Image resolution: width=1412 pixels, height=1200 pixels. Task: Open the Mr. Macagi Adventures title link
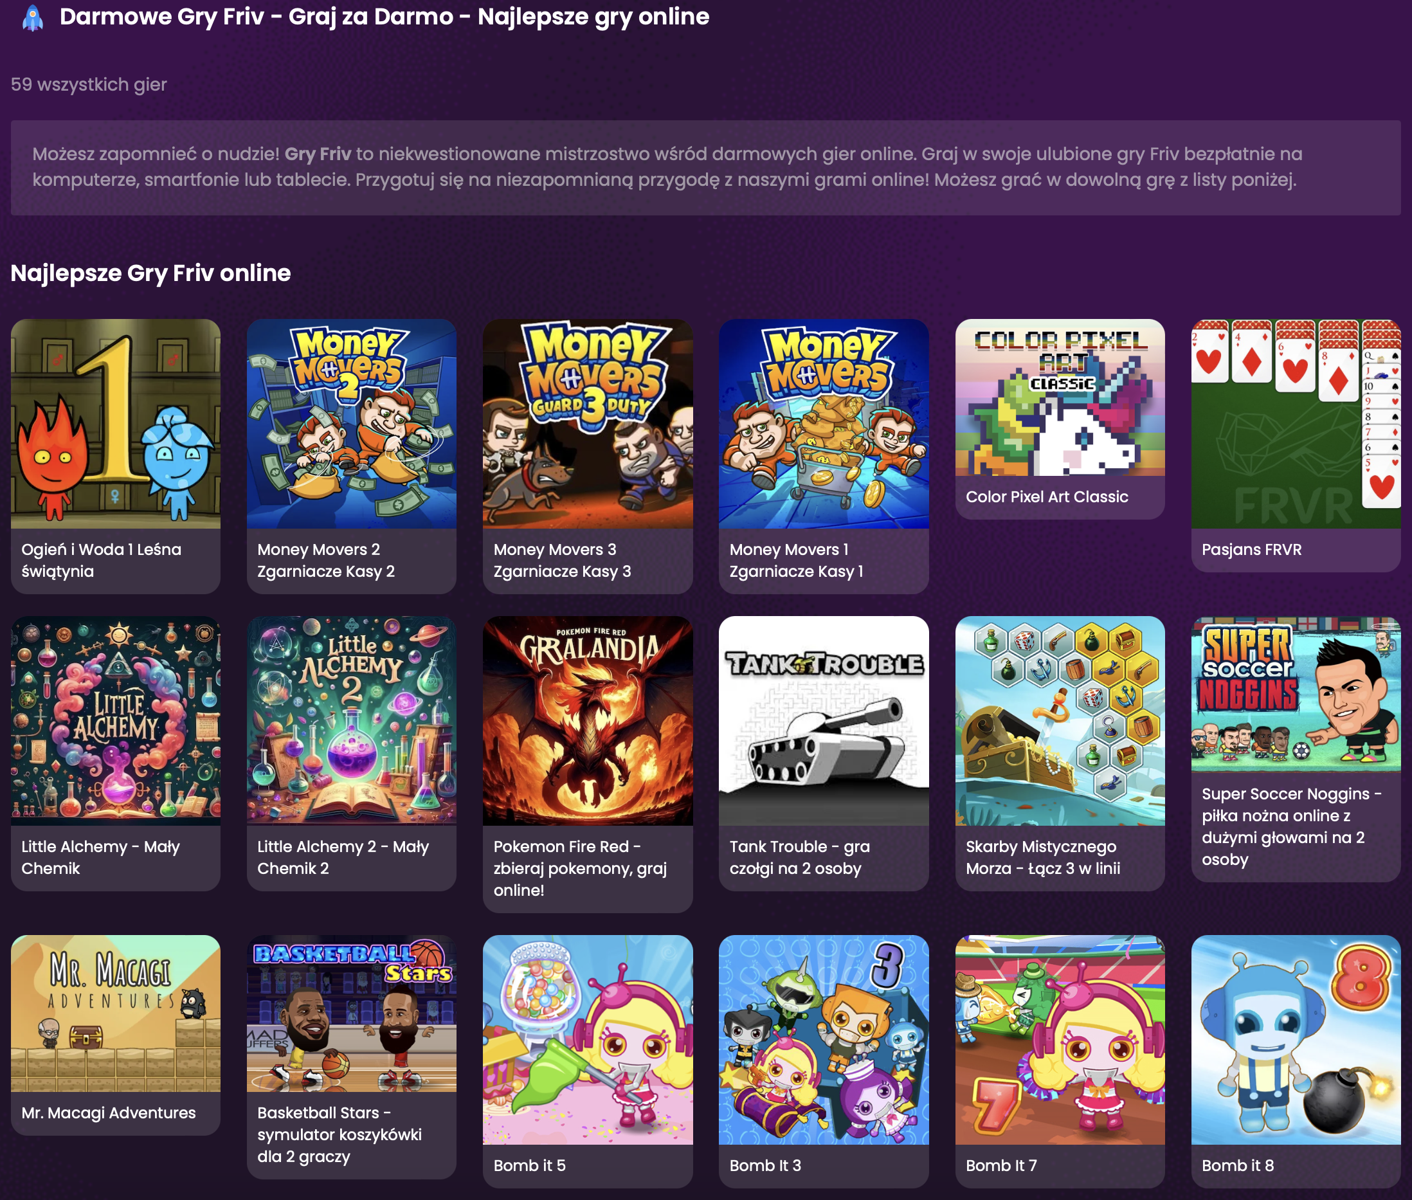coord(108,1113)
